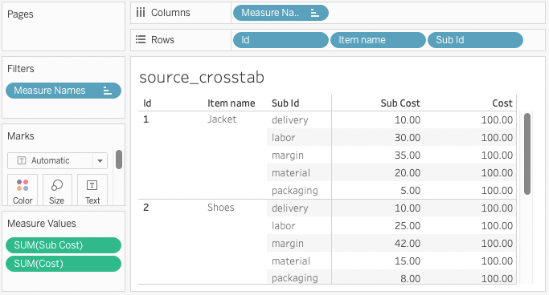Click the text mark-type icon beside Automatic
Image resolution: width=549 pixels, height=295 pixels.
[x=22, y=160]
